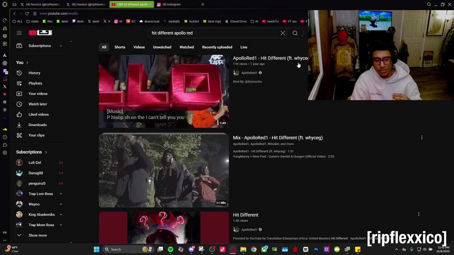The image size is (454, 255).
Task: Open ChatGPT icon in Opera sidebar
Action: coord(5,63)
